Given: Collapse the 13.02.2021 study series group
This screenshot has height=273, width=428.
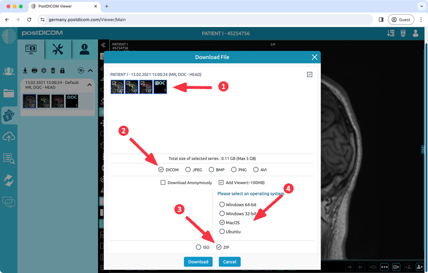Looking at the screenshot, I should click(x=90, y=85).
